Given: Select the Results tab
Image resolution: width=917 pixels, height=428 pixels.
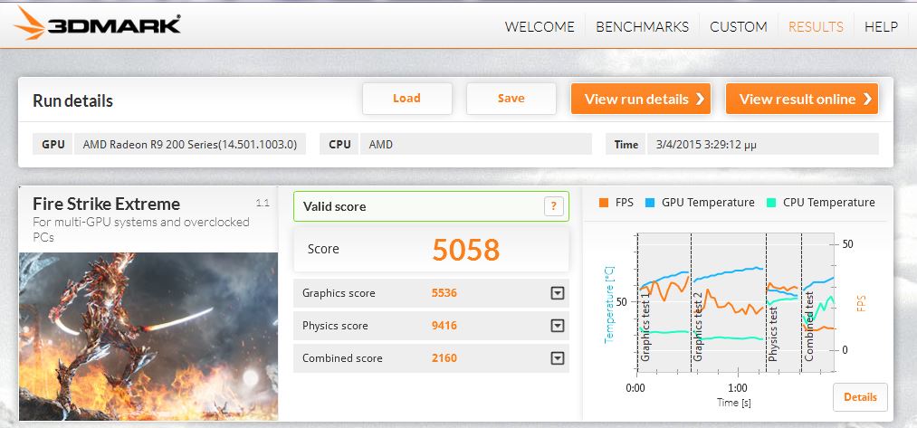Looking at the screenshot, I should (816, 27).
